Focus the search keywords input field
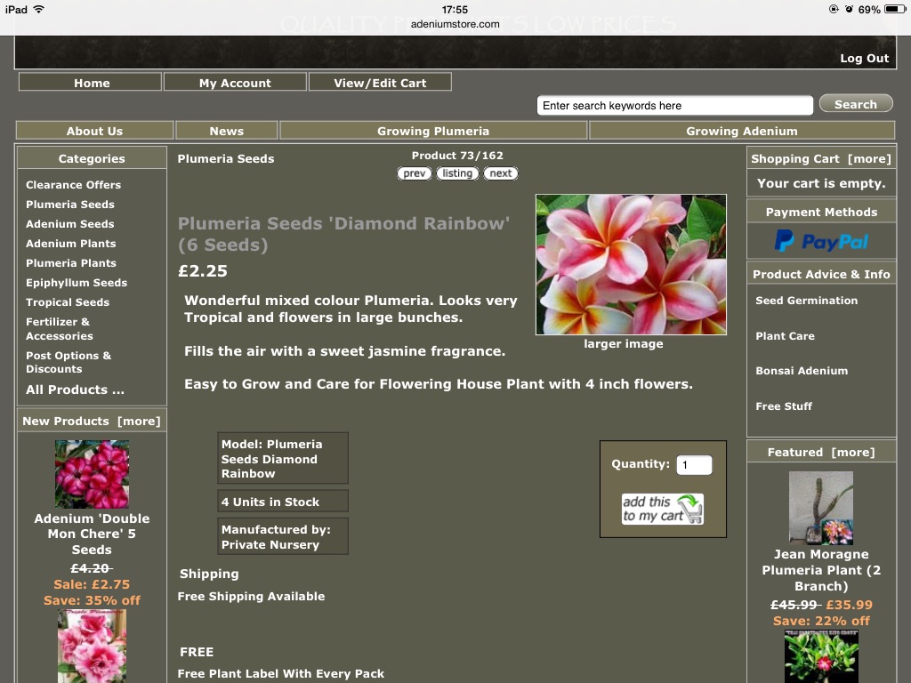Screen dimensions: 911x683 674,106
